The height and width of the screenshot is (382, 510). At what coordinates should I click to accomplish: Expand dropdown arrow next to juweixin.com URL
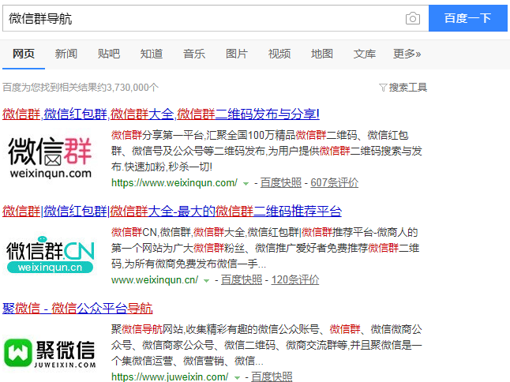pos(237,378)
